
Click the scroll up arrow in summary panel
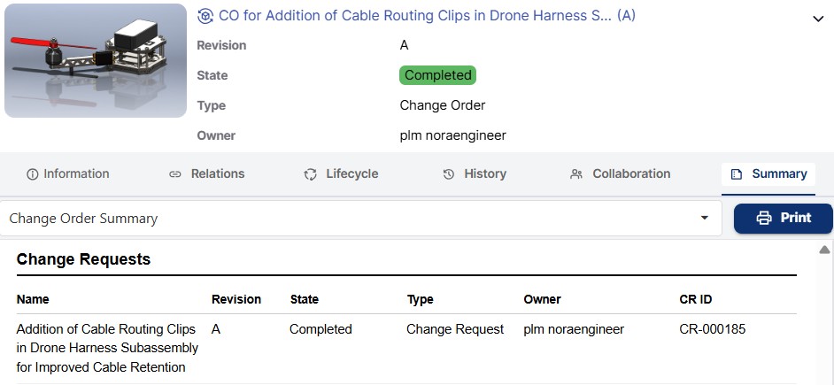[823, 250]
